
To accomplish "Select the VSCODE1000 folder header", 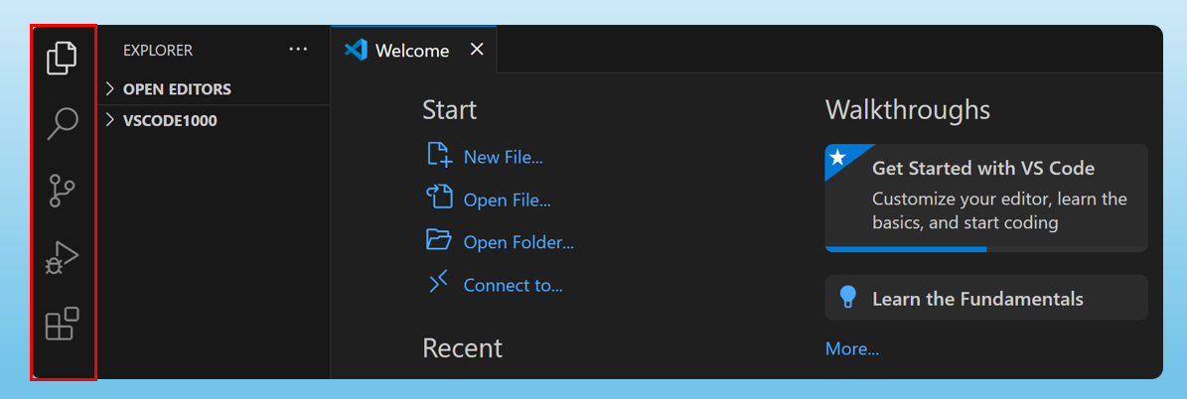I will (215, 120).
